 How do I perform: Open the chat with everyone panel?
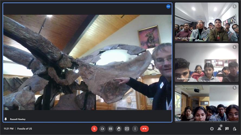coord(227,129)
